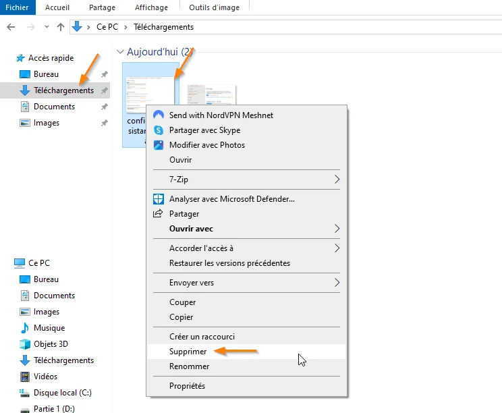This screenshot has width=502, height=413.
Task: Open the Vidéos folder
Action: click(x=45, y=377)
